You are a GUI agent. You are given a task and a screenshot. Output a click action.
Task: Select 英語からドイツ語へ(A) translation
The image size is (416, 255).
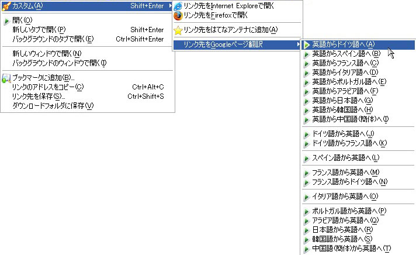click(x=358, y=44)
